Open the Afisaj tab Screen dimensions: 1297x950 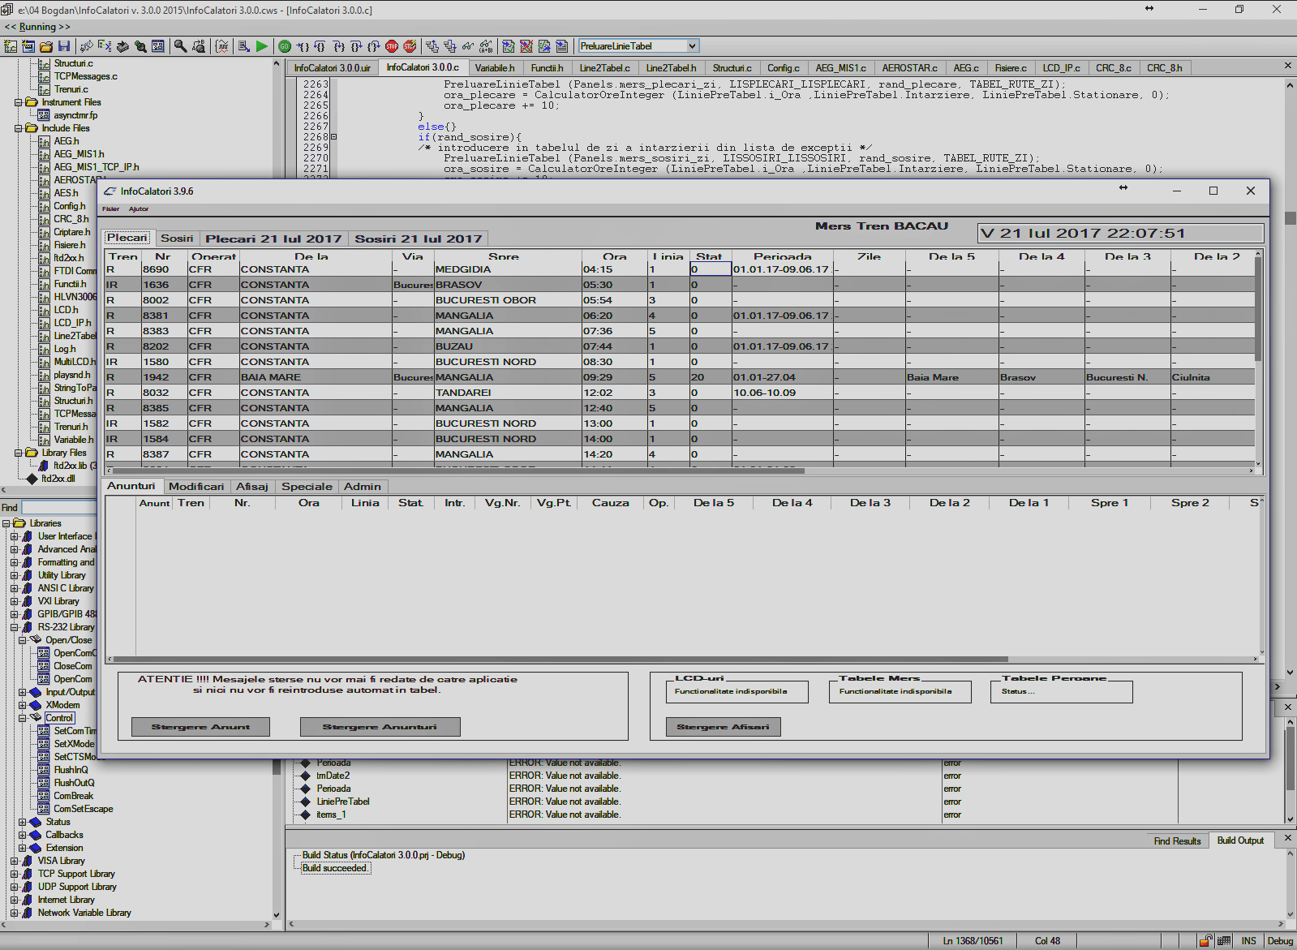(x=252, y=486)
